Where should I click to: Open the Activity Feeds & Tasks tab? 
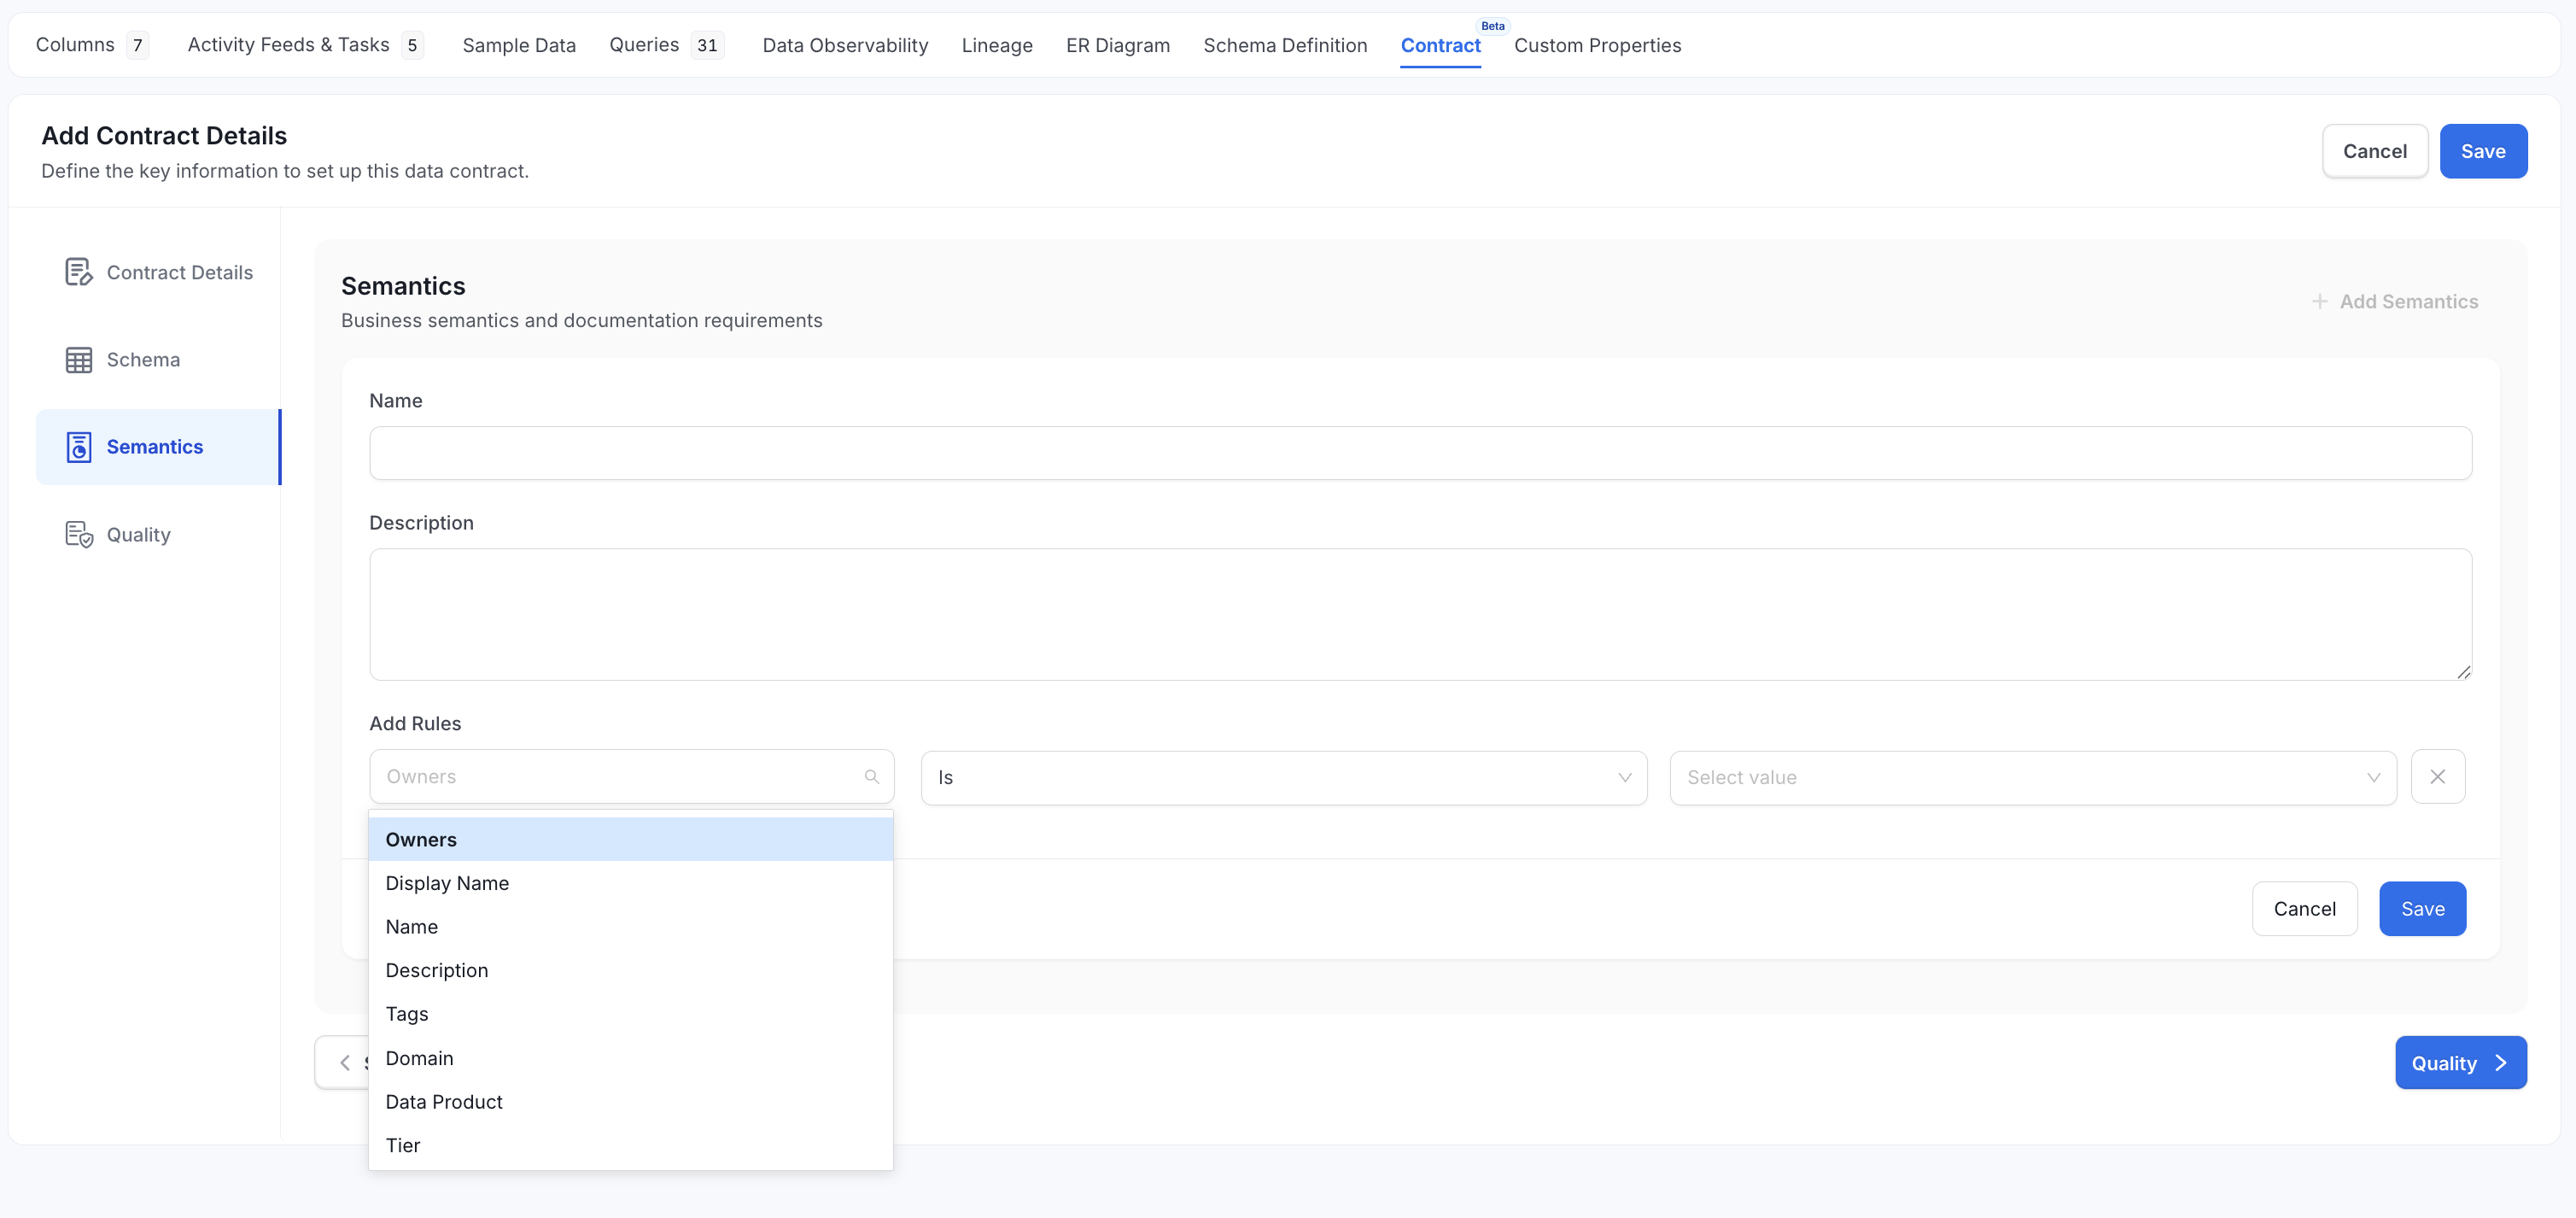[x=306, y=45]
